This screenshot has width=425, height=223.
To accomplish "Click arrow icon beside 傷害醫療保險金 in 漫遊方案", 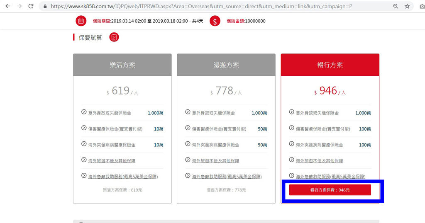I will point(188,128).
